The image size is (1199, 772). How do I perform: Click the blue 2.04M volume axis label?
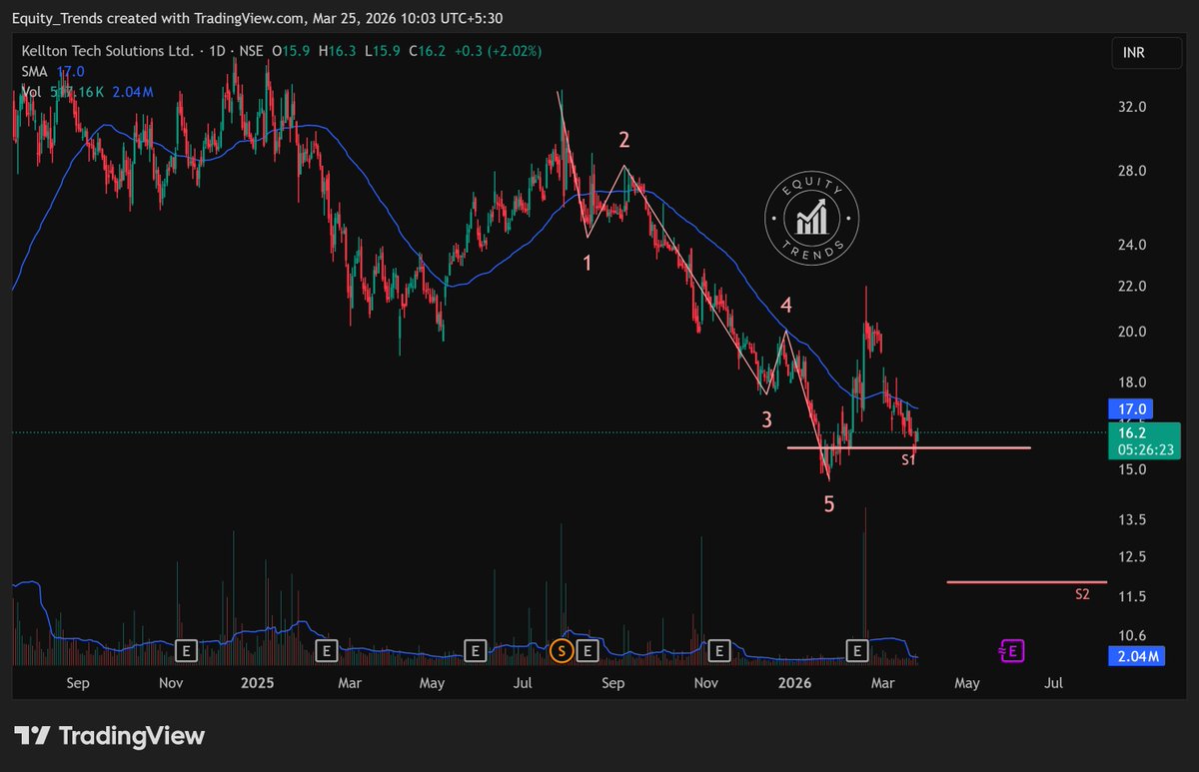[1139, 656]
